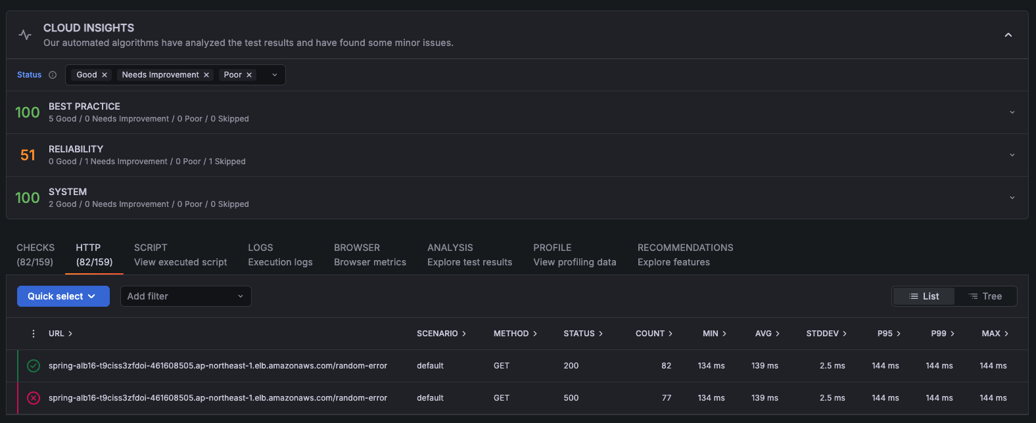The width and height of the screenshot is (1036, 423).
Task: Click the green success check icon
Action: click(34, 366)
